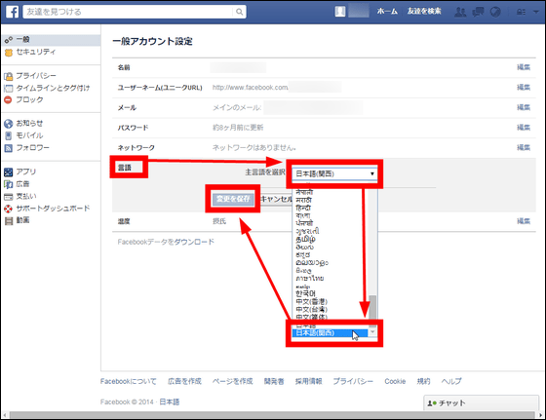Open footer 広告を作成 link

coord(184,381)
